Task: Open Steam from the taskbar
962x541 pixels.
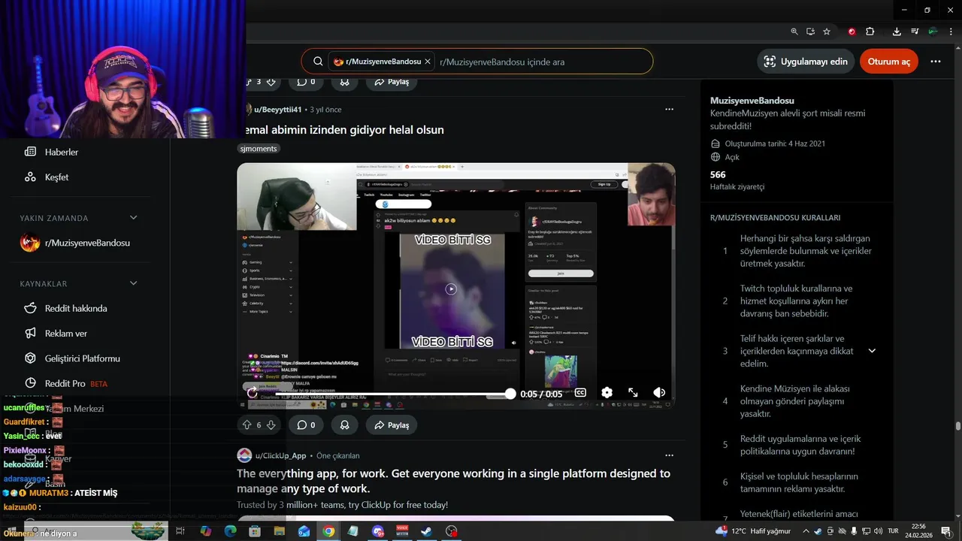Action: coord(426,531)
